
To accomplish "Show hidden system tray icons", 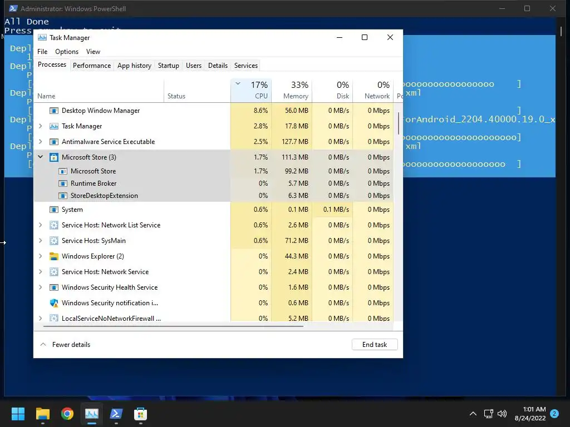I will point(473,414).
